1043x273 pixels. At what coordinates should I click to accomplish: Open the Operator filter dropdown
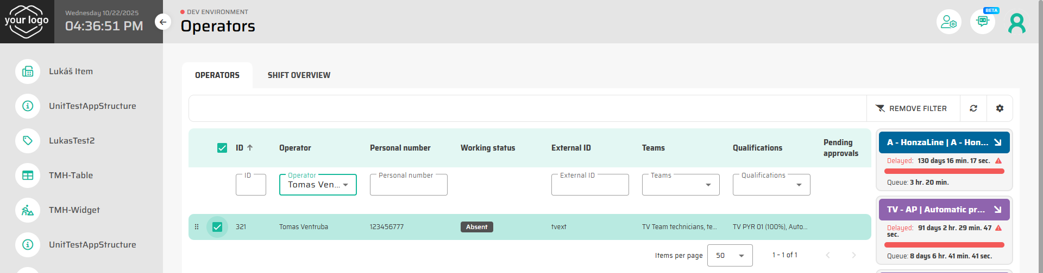pyautogui.click(x=318, y=185)
